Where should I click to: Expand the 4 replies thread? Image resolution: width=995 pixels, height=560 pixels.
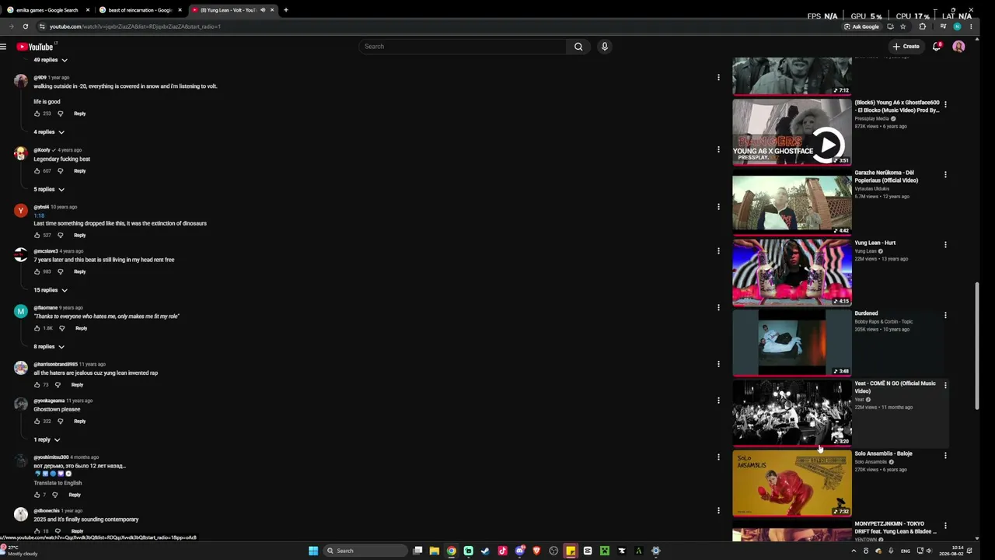(x=49, y=132)
